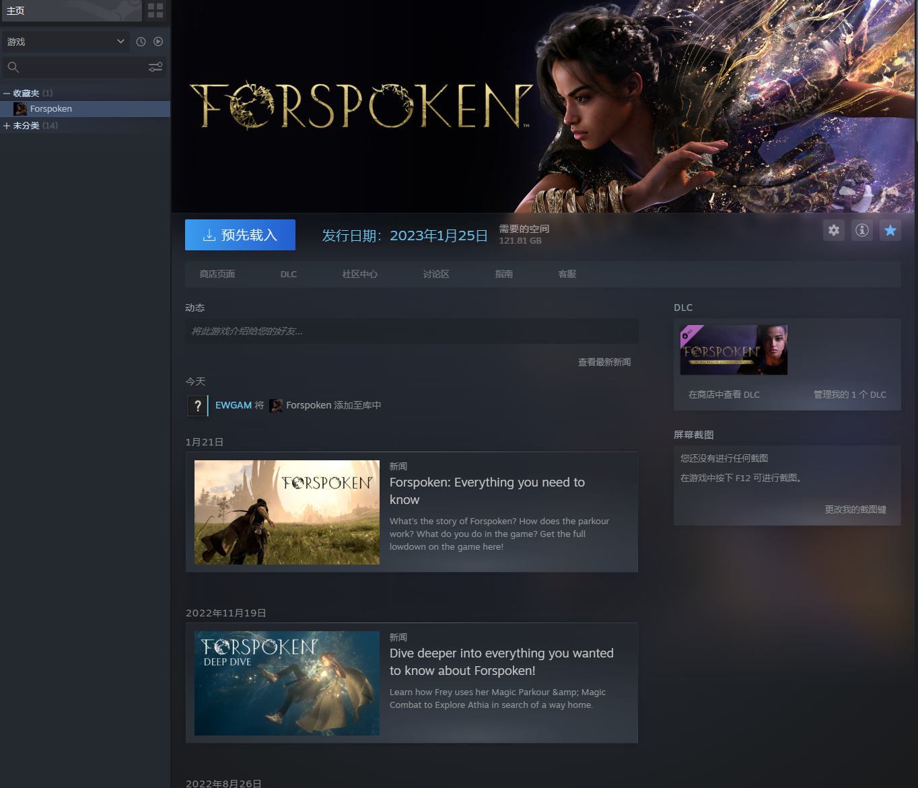Open the 社区中心 tab

(360, 275)
